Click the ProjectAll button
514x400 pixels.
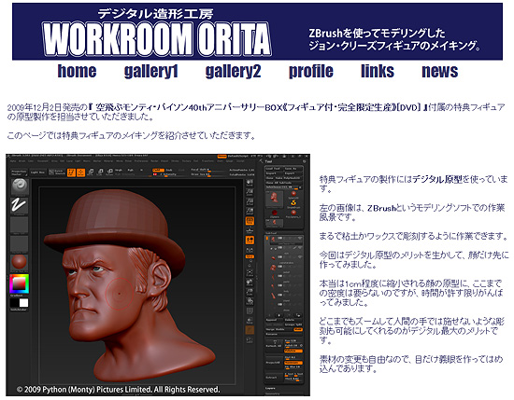pyautogui.click(x=274, y=363)
